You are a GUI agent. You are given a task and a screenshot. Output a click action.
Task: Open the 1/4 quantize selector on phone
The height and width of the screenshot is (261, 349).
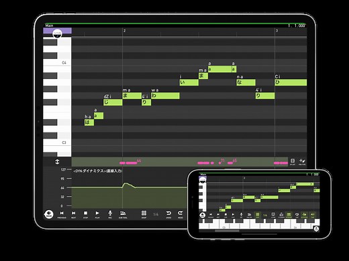click(265, 215)
